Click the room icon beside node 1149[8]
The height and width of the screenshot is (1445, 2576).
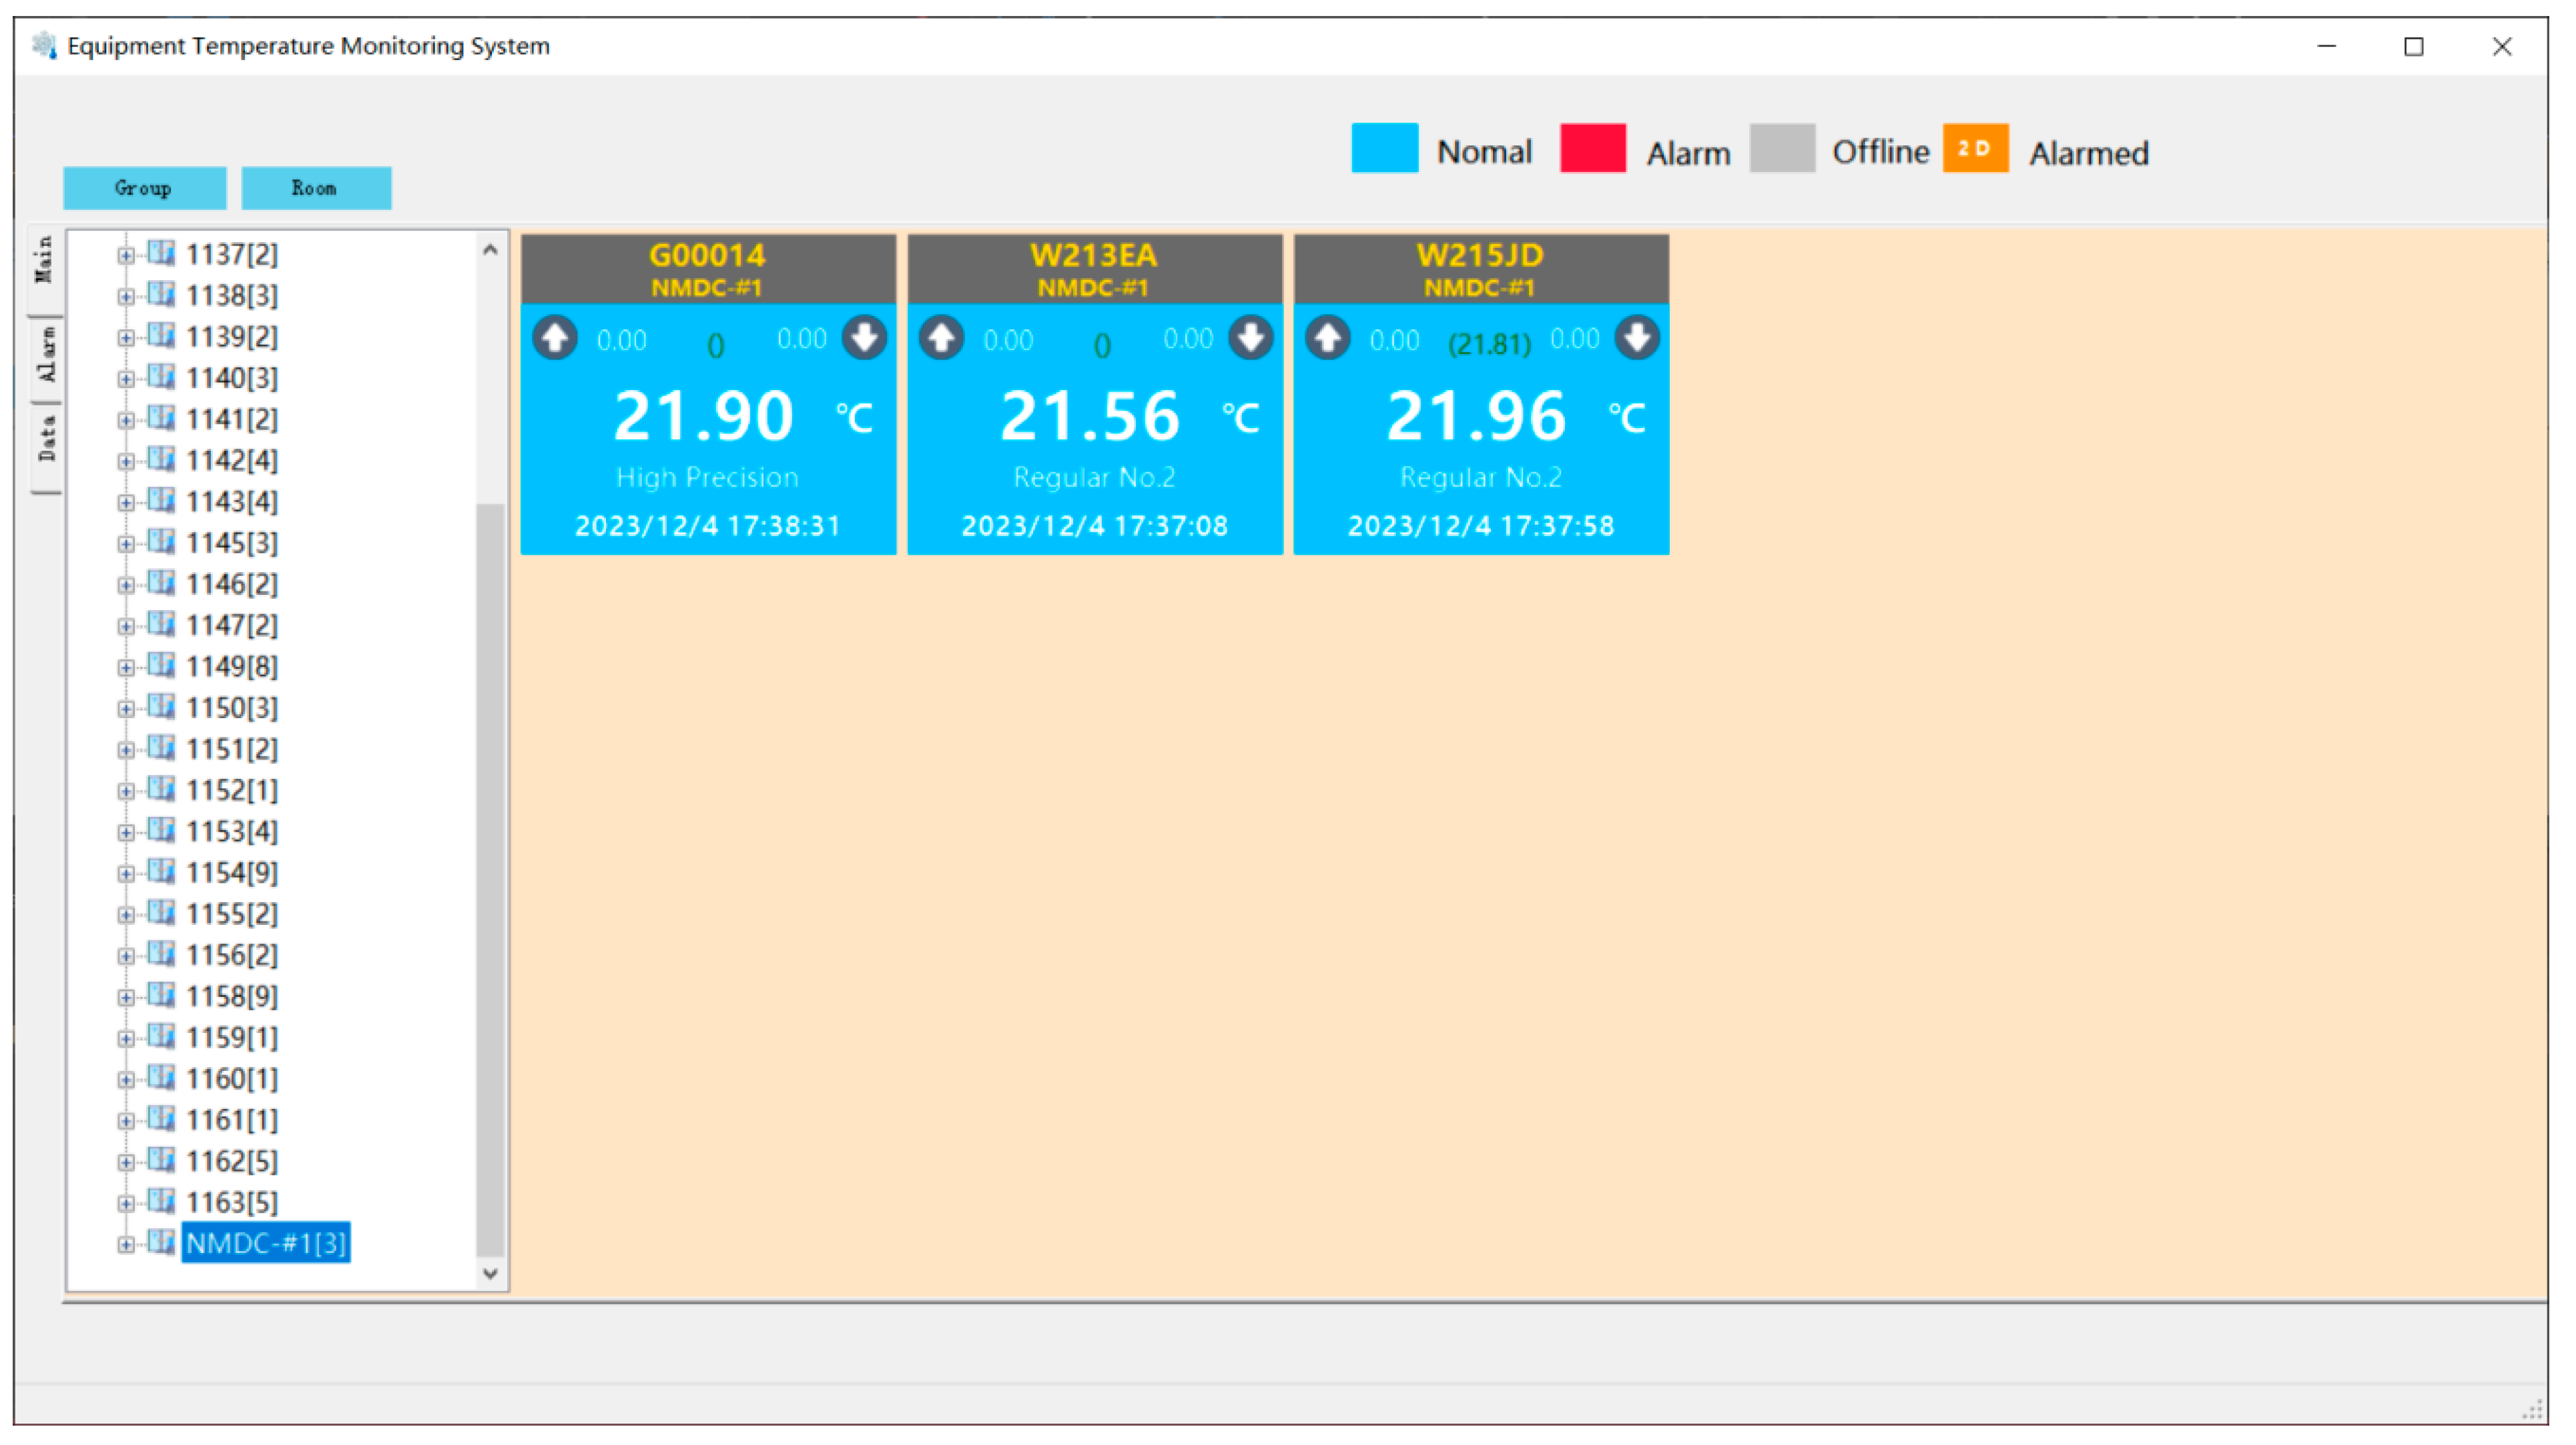pos(161,665)
